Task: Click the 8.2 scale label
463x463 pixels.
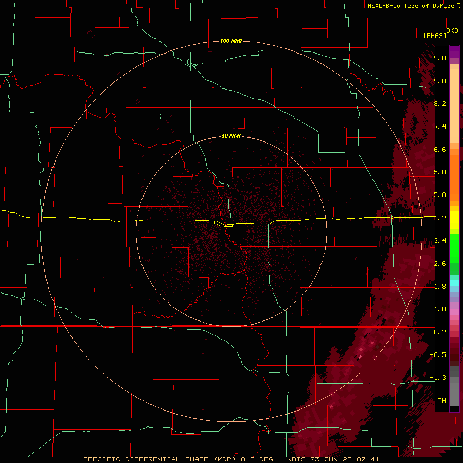Action: coord(440,103)
